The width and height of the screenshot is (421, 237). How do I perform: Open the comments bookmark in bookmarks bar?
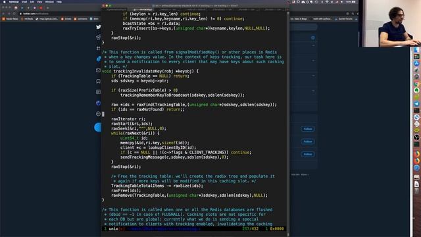click(x=80, y=19)
